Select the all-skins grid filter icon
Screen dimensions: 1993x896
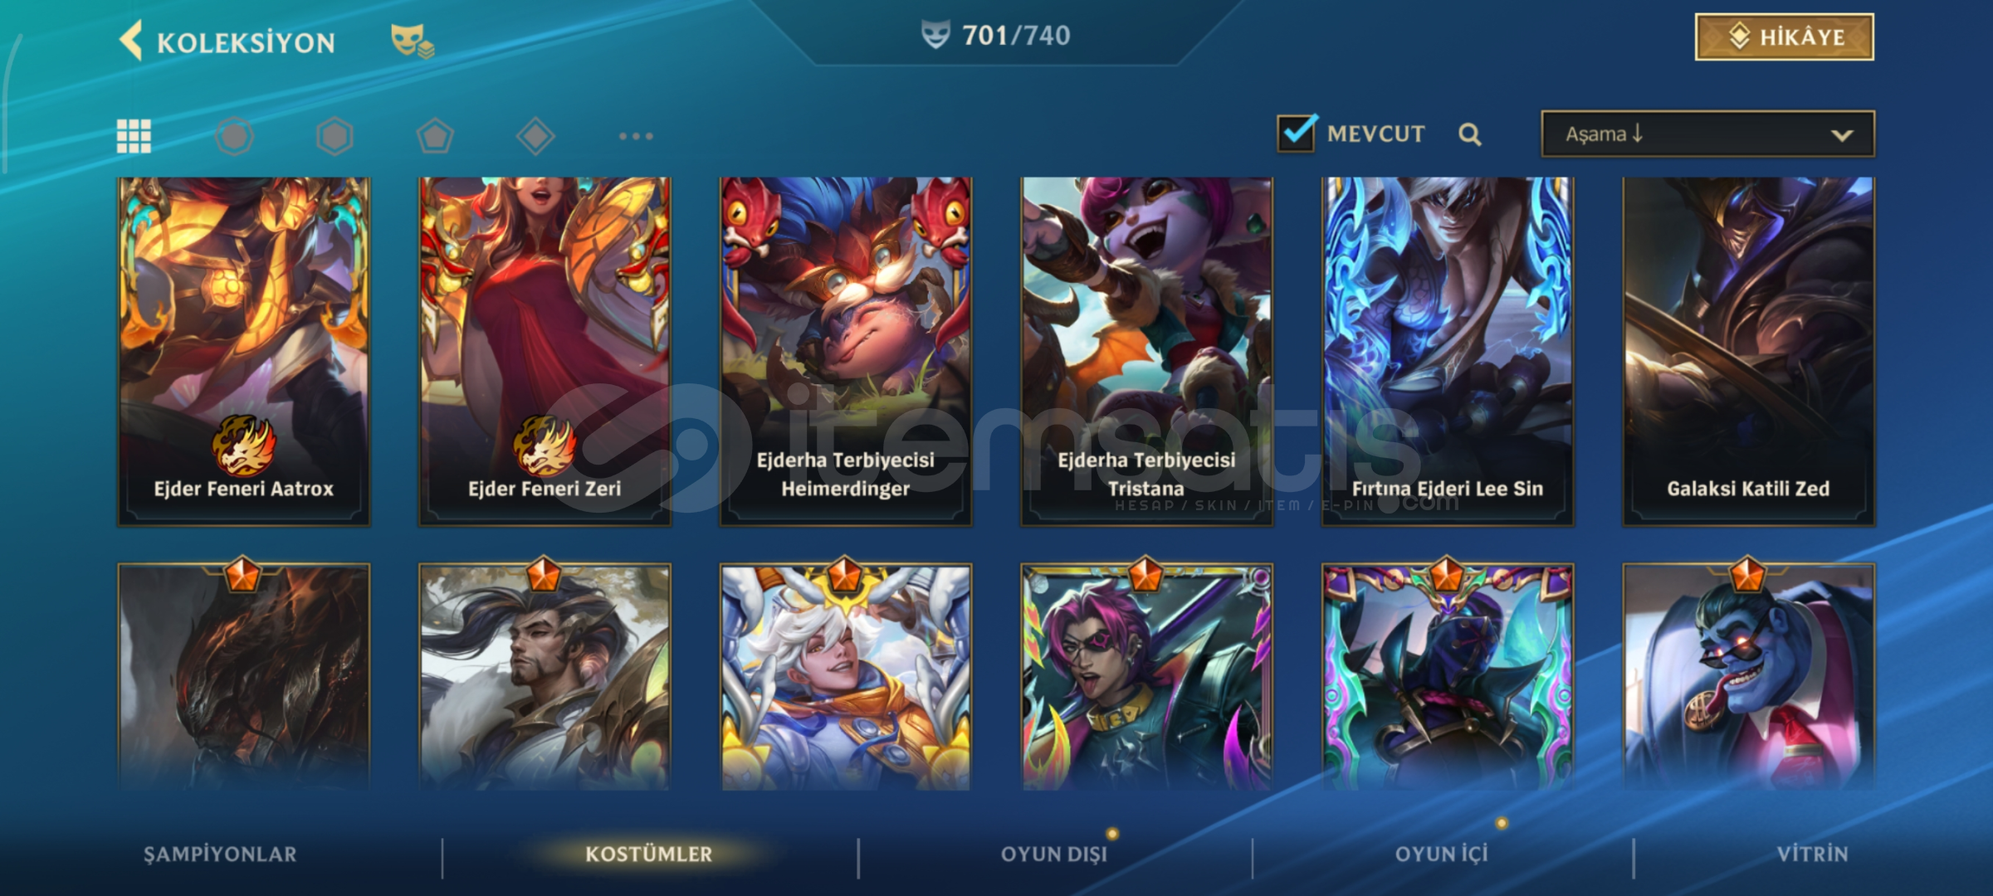[x=134, y=136]
